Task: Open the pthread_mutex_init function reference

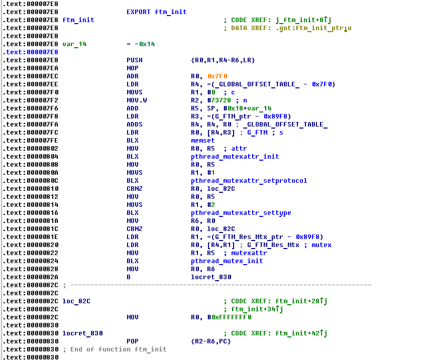Action: pos(227,261)
